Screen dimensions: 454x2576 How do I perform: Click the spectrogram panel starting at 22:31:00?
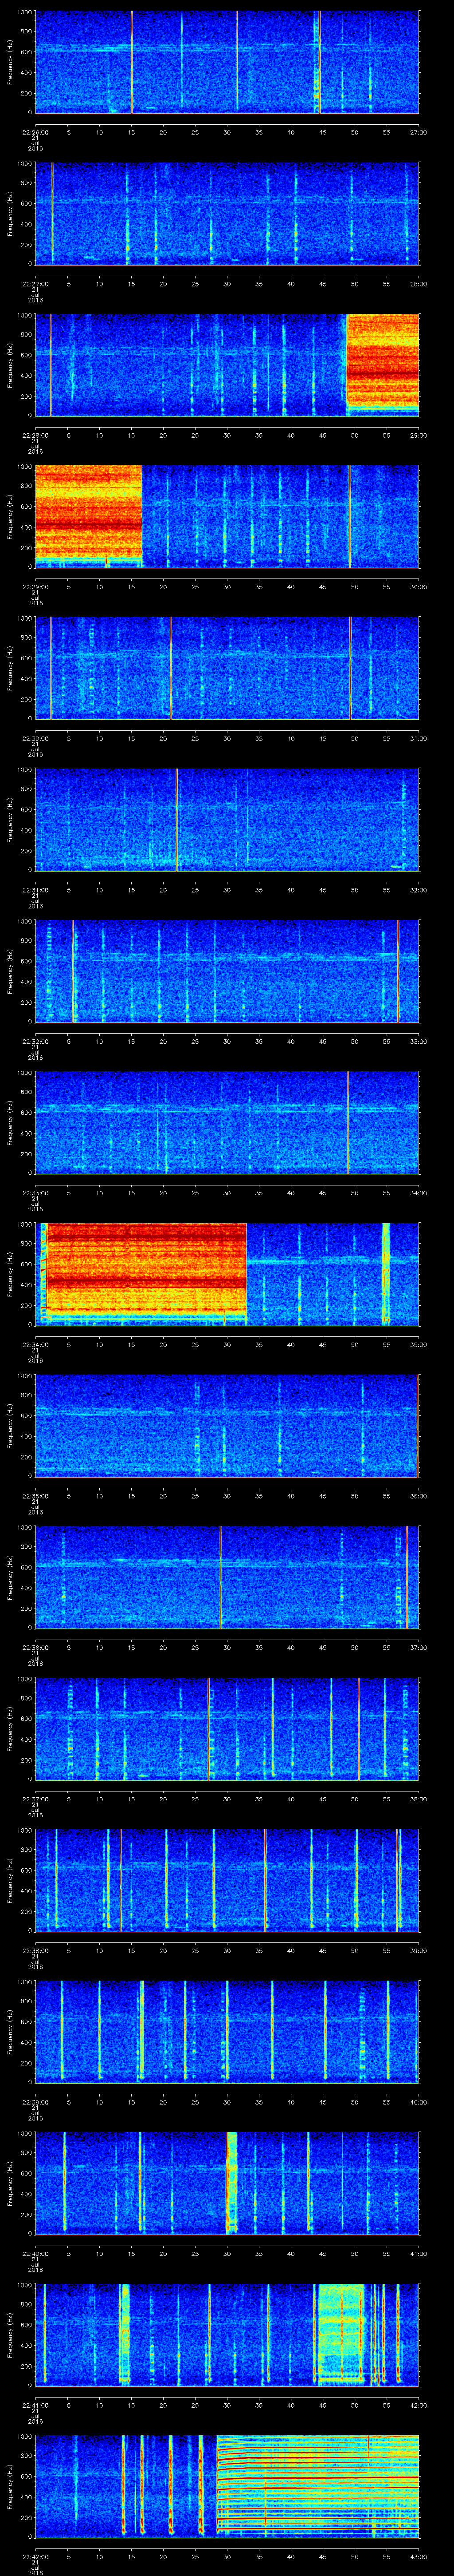pos(227,820)
